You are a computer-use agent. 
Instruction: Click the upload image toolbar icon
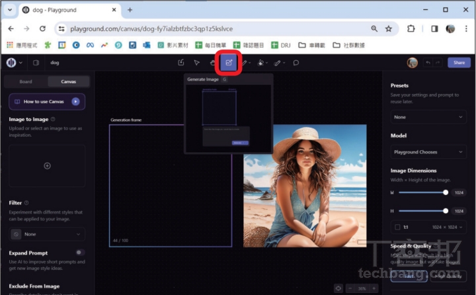coord(181,63)
